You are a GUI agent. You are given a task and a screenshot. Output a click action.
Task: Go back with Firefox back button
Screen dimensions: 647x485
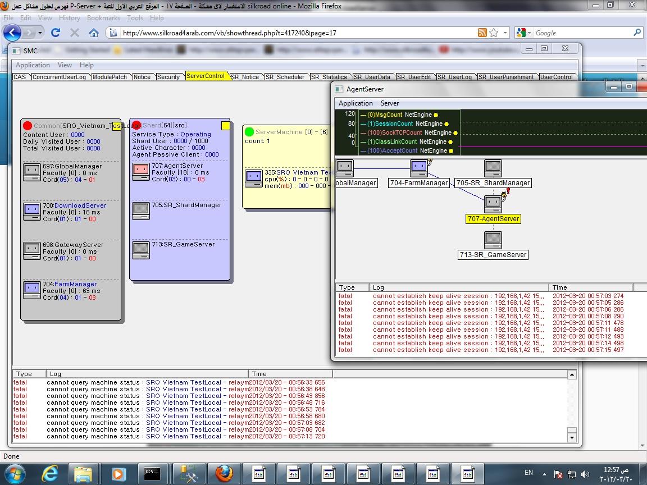point(12,33)
